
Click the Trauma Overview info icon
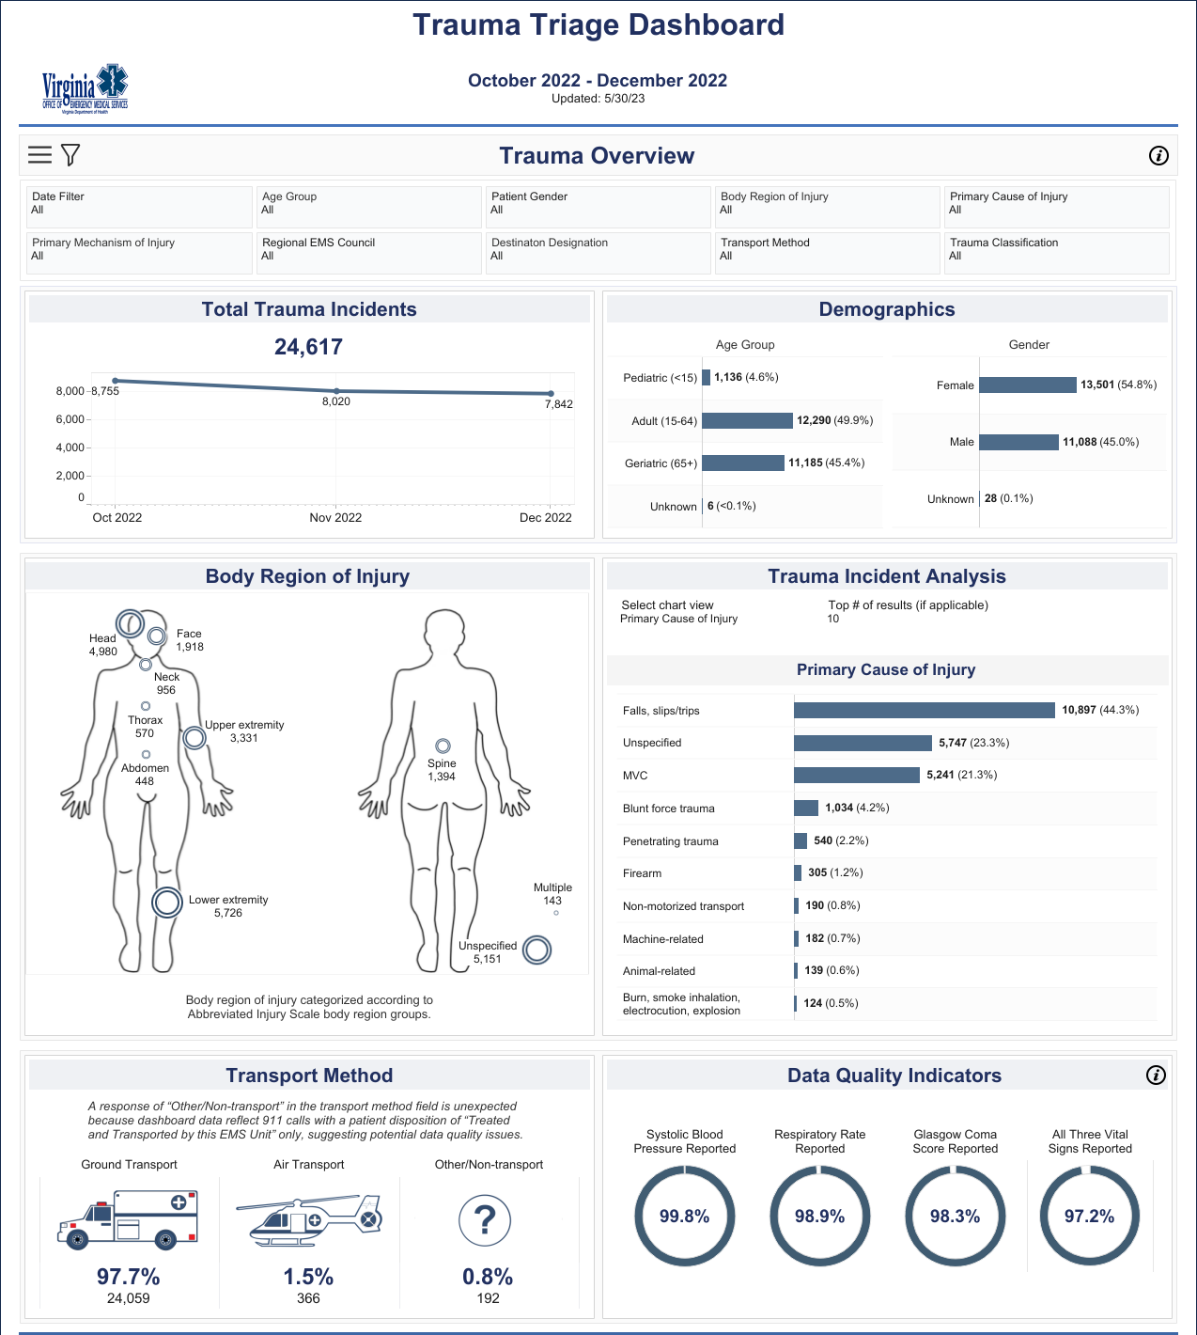point(1158,156)
